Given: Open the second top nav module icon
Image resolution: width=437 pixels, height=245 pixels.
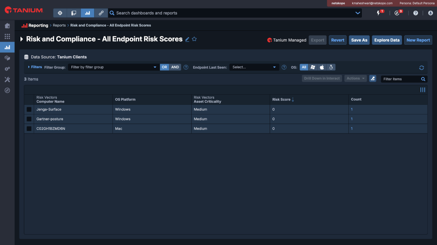Looking at the screenshot, I should (73, 13).
